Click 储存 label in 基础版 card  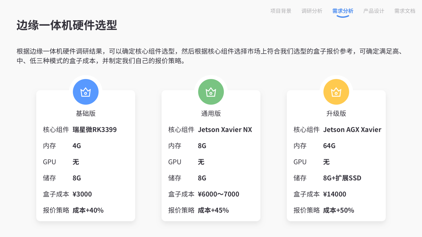point(49,178)
